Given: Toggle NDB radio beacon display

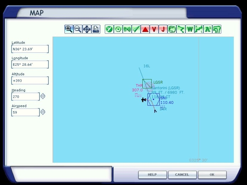Looking at the screenshot, I should tap(127, 29).
